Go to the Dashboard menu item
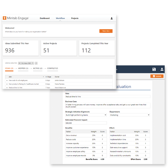Viewport: 168px width, 168px height. pyautogui.click(x=45, y=18)
